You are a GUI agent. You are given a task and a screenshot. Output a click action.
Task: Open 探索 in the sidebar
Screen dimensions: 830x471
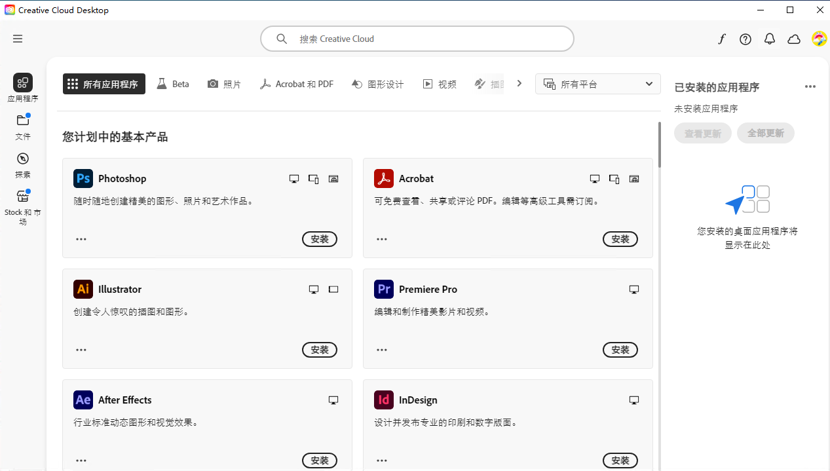pos(23,165)
